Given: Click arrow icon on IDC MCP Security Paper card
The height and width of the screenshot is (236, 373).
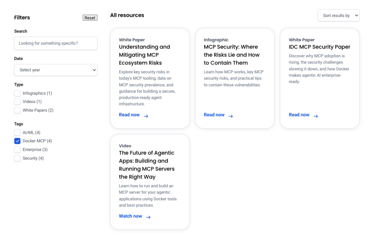Looking at the screenshot, I should click(x=316, y=116).
